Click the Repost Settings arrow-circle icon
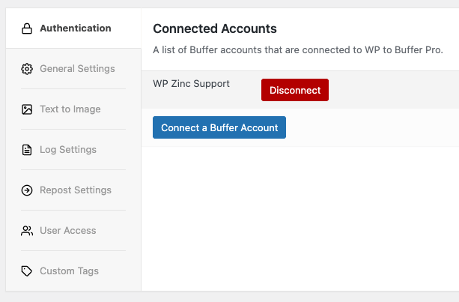 coord(27,190)
